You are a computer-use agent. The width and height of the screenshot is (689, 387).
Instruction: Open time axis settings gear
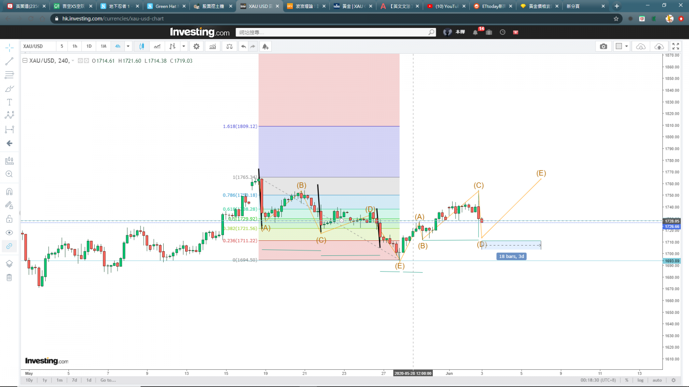tap(673, 380)
